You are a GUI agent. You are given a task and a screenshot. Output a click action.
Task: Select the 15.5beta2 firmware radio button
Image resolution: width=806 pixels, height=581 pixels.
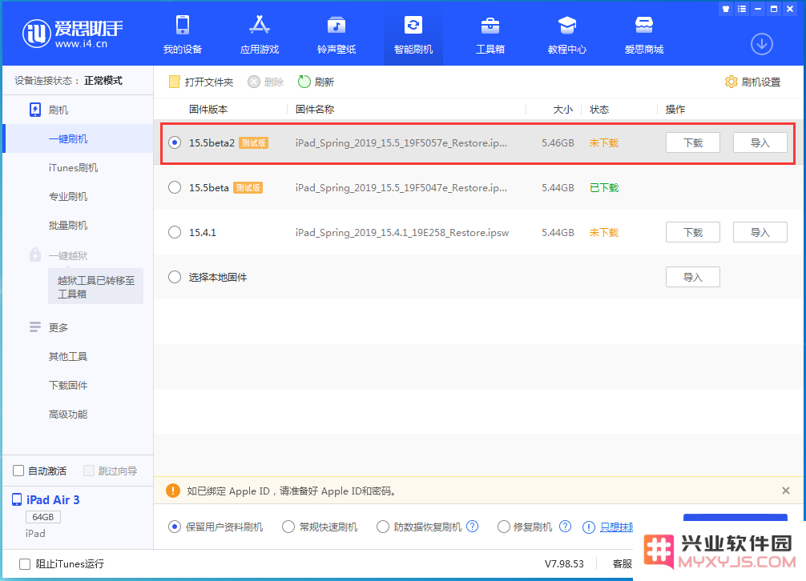(175, 142)
